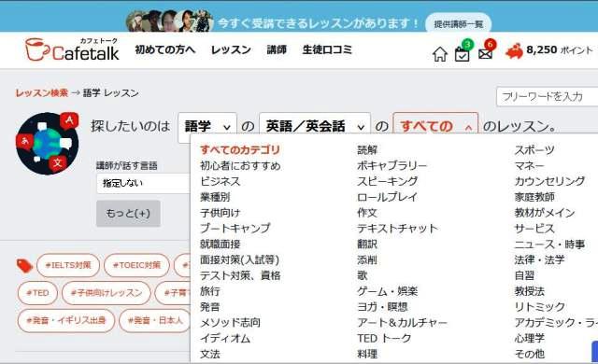Select 翻訳 category
Image resolution: width=598 pixels, height=364 pixels.
pos(367,244)
